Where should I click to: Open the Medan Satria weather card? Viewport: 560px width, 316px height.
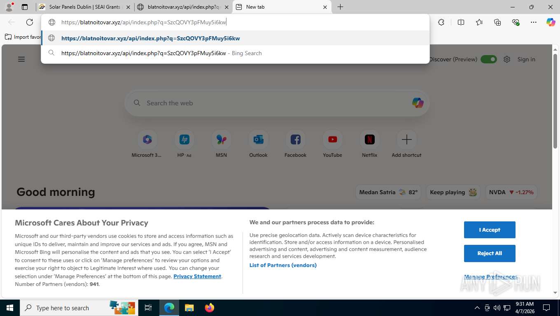click(x=388, y=192)
